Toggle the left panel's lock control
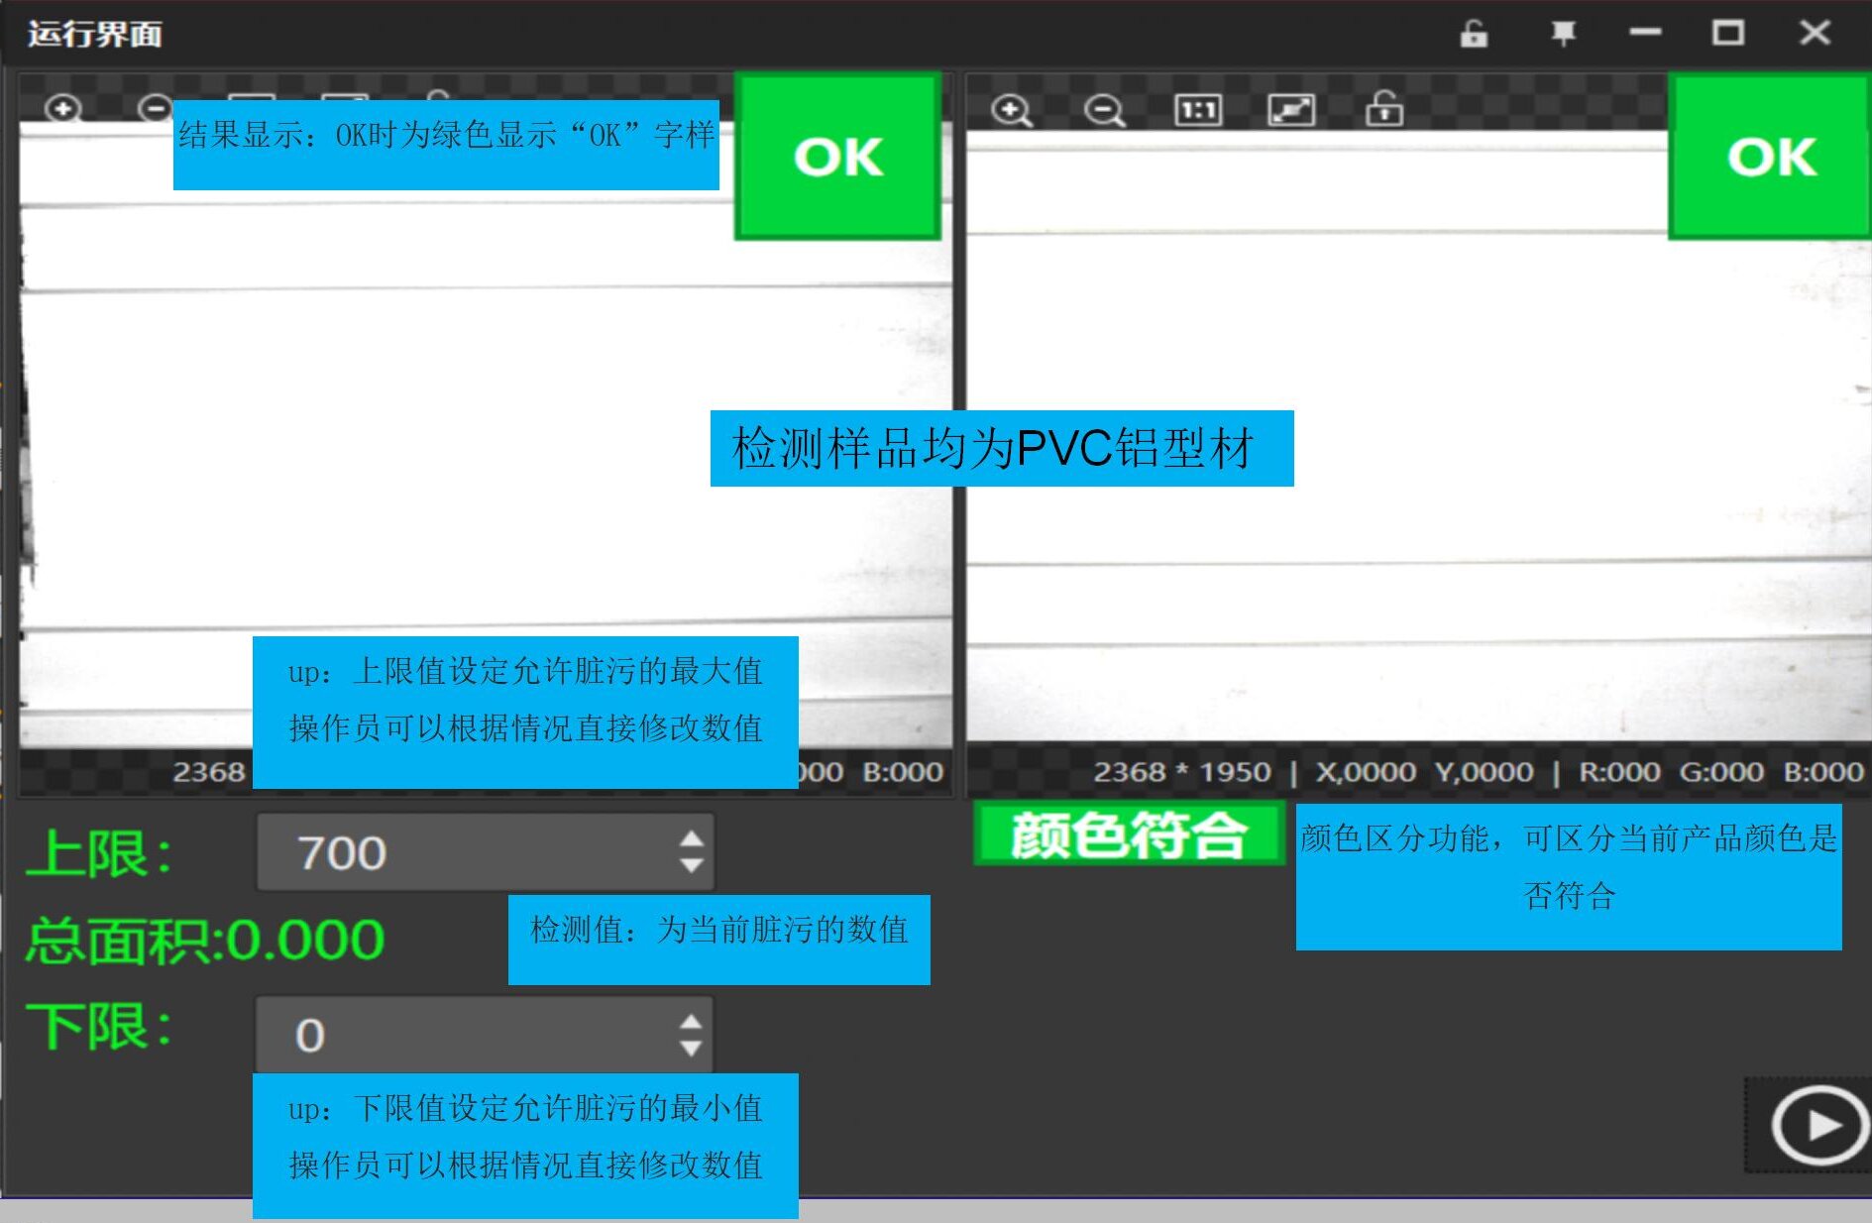Screen dimensions: 1872x1223 click(436, 104)
